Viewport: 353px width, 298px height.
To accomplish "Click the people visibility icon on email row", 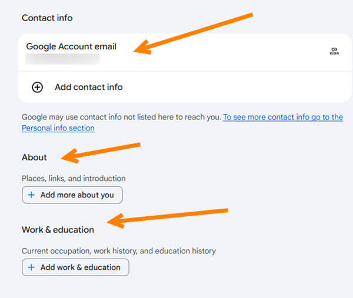I will click(334, 51).
